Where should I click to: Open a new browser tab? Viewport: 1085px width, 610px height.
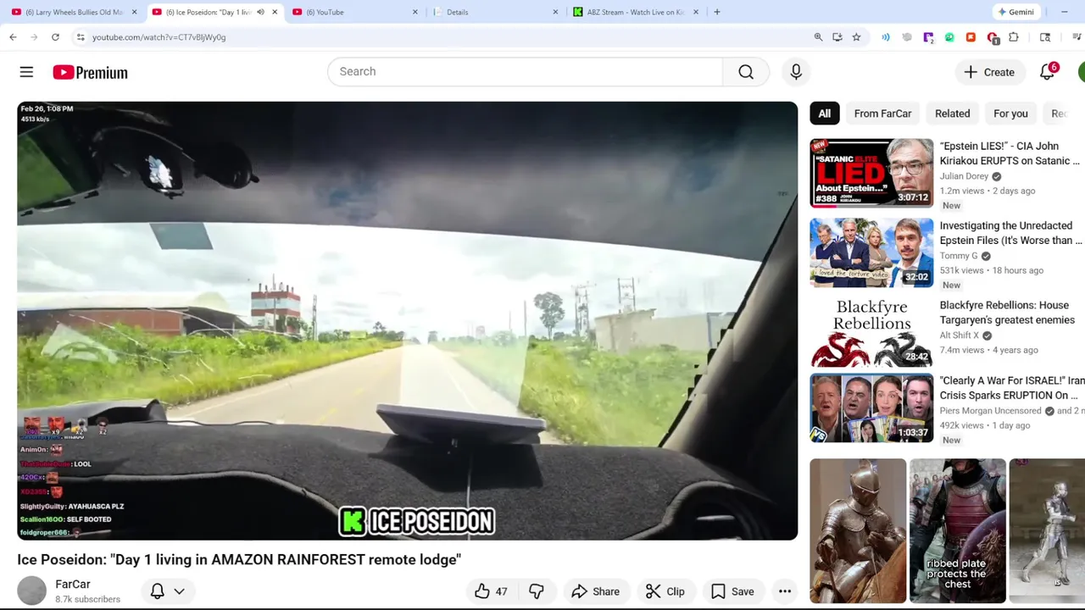pyautogui.click(x=717, y=12)
